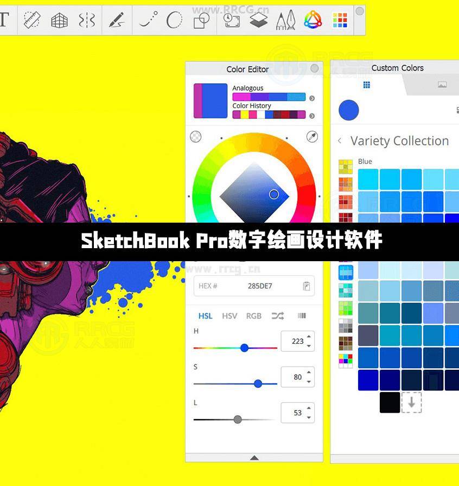The height and width of the screenshot is (486, 459).
Task: Switch to the RGB tab
Action: 253,316
